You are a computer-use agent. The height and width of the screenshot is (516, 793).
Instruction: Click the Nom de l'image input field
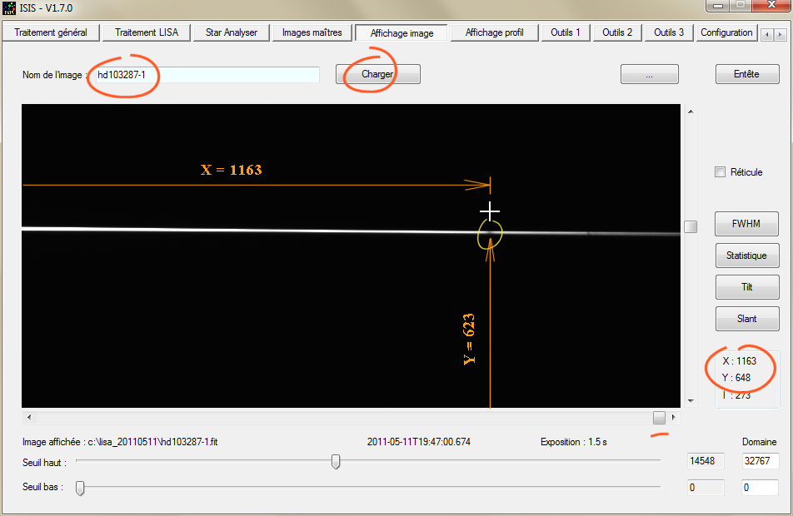point(207,75)
